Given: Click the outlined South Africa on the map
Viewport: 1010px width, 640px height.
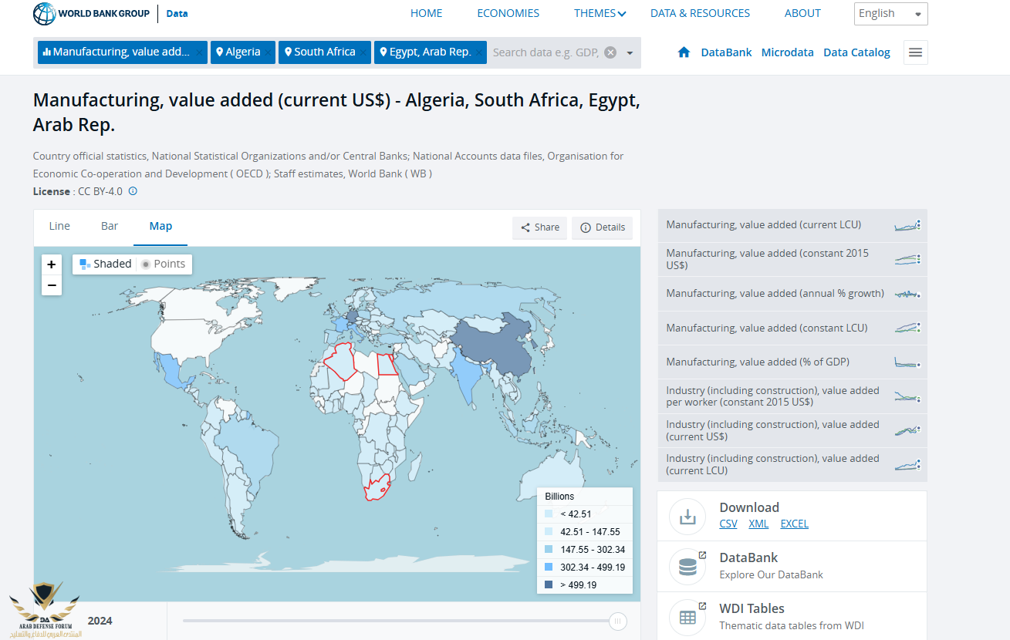Looking at the screenshot, I should coord(377,489).
